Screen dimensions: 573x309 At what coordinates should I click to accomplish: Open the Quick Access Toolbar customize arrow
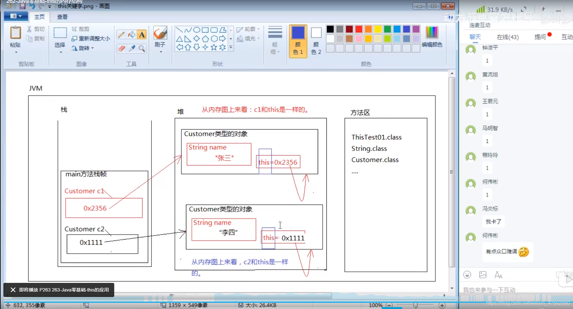[x=50, y=6]
